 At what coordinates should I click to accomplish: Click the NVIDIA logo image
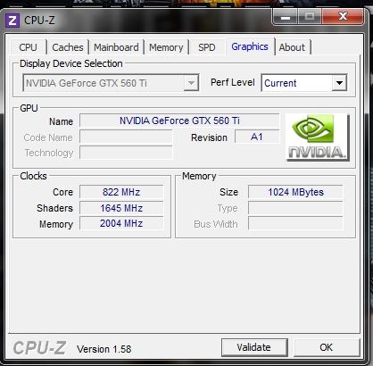(318, 137)
